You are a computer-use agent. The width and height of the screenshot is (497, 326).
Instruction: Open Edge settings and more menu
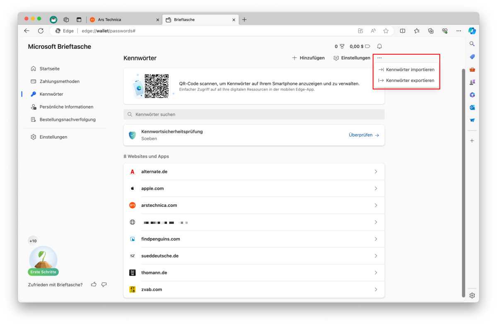pos(458,31)
